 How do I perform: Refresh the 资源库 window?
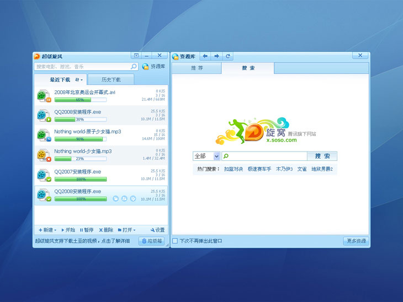pyautogui.click(x=227, y=56)
